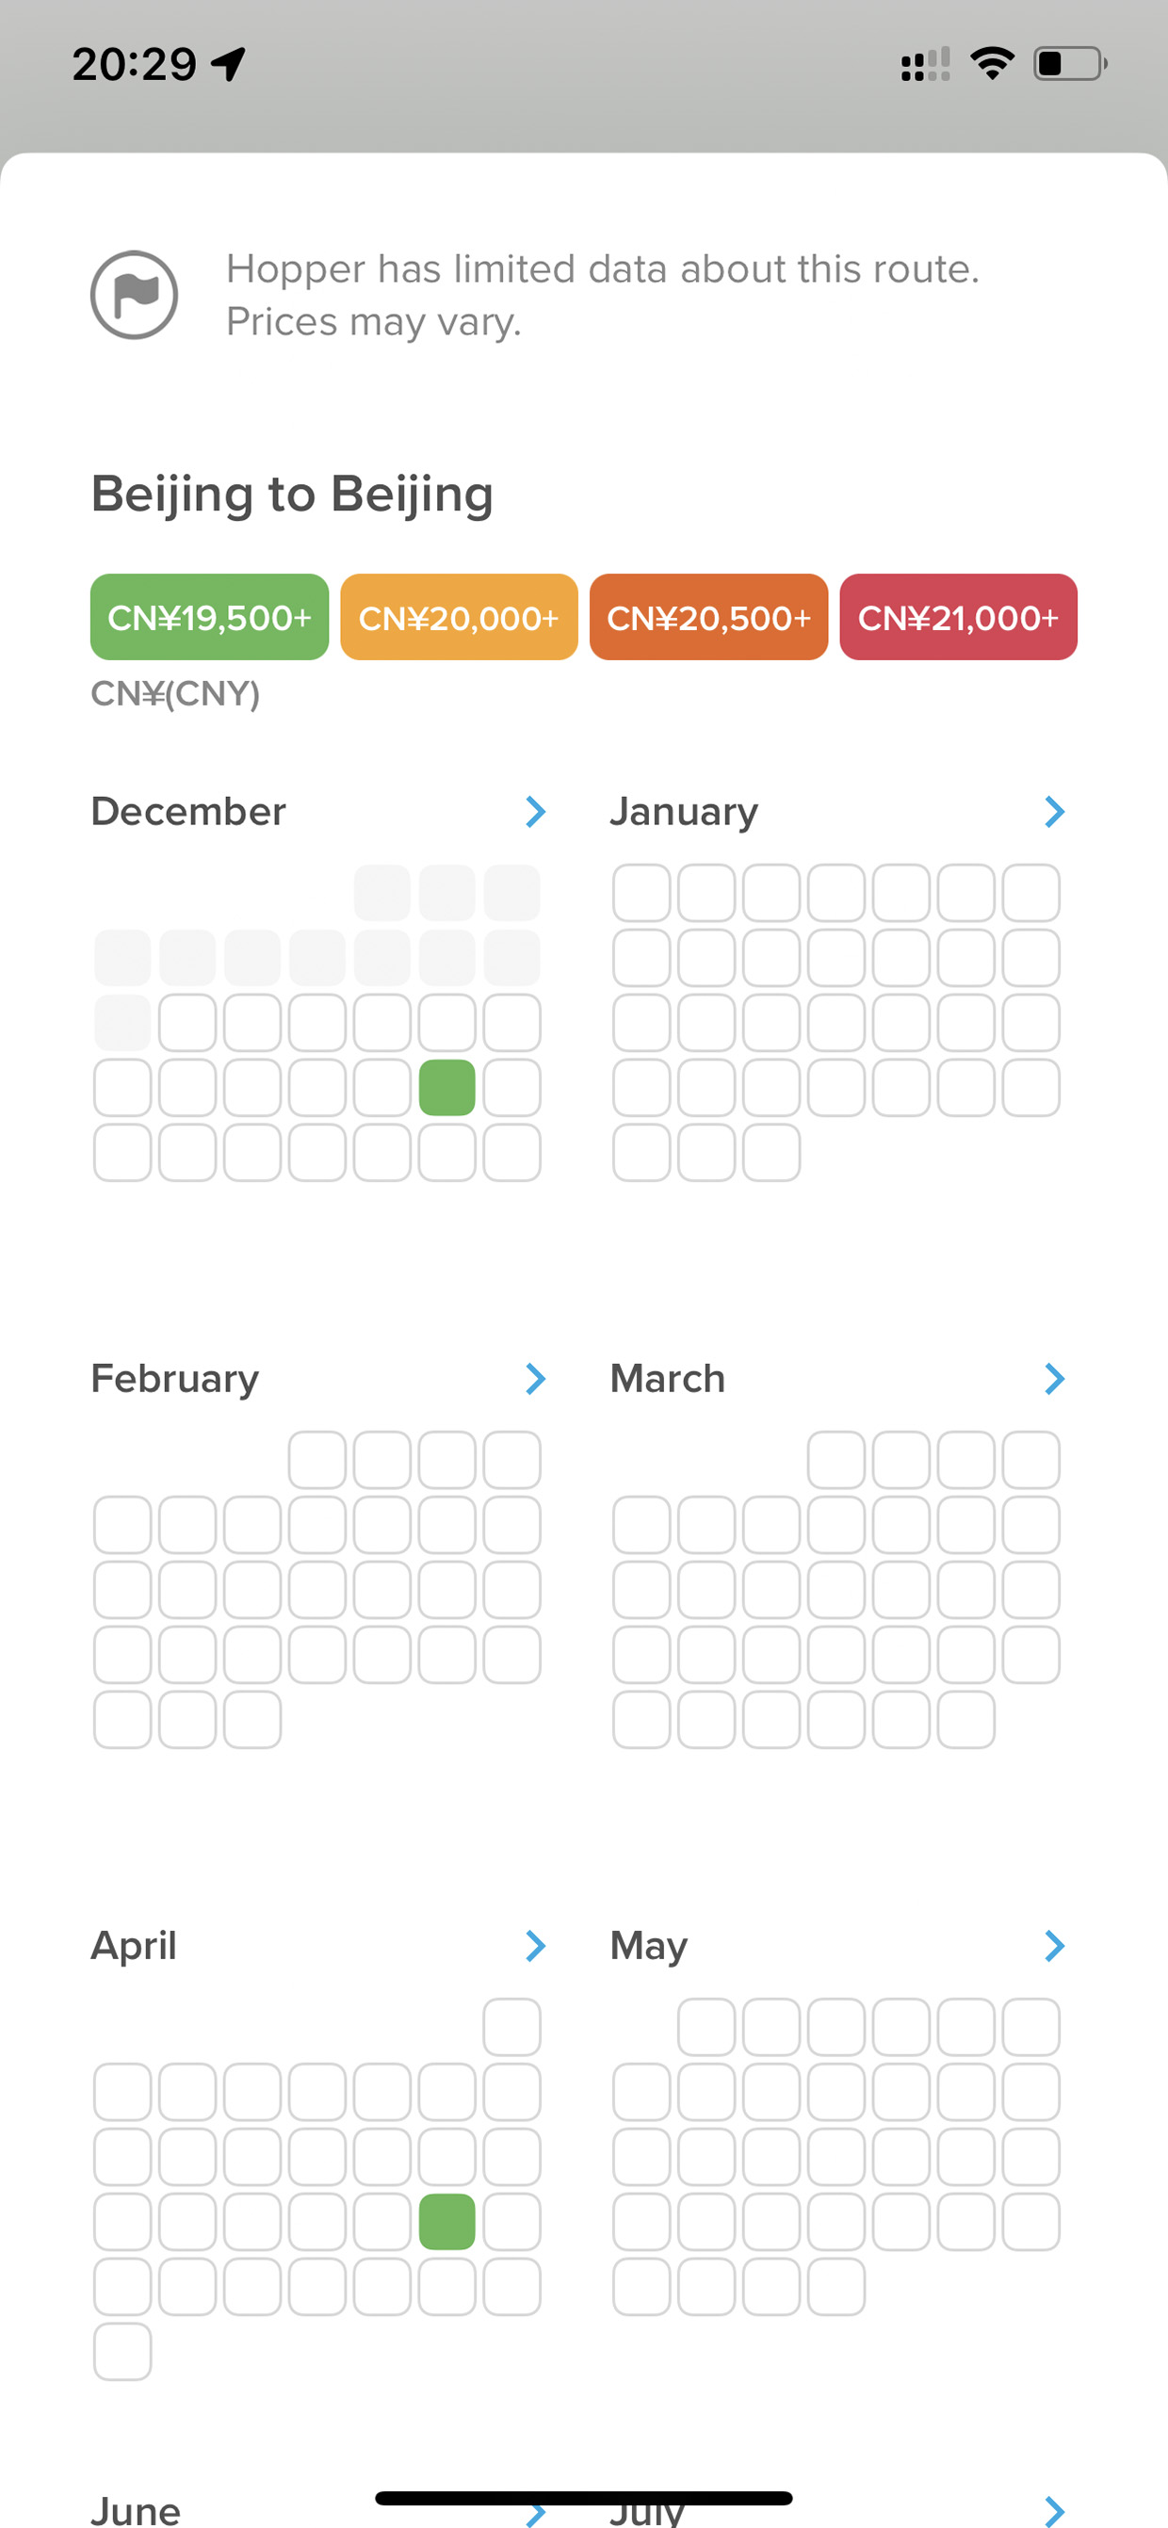Tap the Wi-Fi status icon
Screen dimensions: 1168x2528
pos(991,64)
